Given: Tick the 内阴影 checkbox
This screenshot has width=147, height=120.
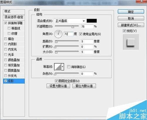Looking at the screenshot, I should [x=6, y=44].
